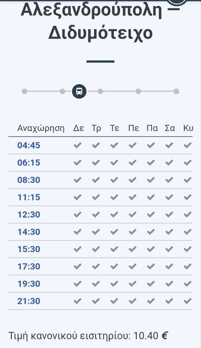Click the stop dot just right of bus icon
Image resolution: width=201 pixels, height=348 pixels.
point(100,91)
